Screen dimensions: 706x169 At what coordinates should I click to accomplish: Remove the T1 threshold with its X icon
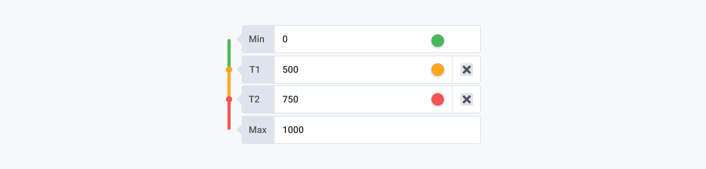point(466,70)
